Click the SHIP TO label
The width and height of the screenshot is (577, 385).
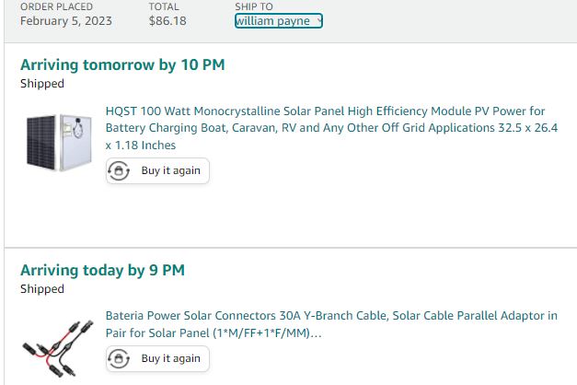[254, 6]
